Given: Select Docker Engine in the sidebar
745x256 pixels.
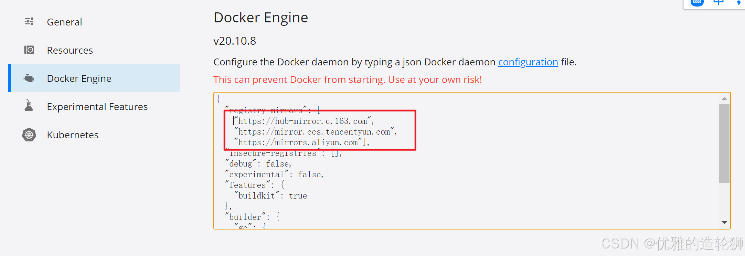Looking at the screenshot, I should pos(94,78).
